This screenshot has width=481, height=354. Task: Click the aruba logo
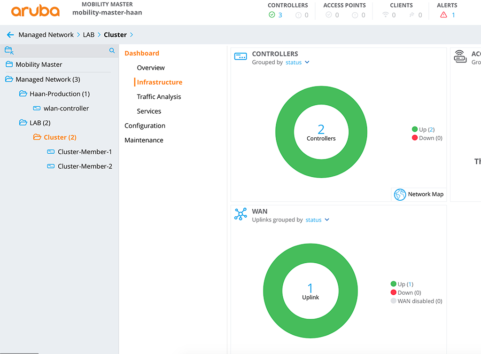(x=35, y=11)
